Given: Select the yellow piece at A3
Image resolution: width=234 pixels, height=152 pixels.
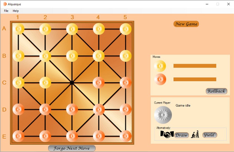Looking at the screenshot, I should tap(72, 29).
